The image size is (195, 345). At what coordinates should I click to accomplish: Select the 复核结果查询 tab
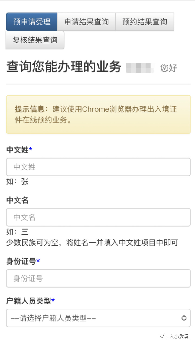click(x=35, y=40)
